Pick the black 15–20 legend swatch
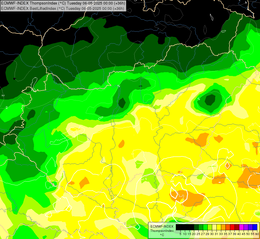Image resolution: width=260 pixels, height=239 pixels. tap(192, 227)
